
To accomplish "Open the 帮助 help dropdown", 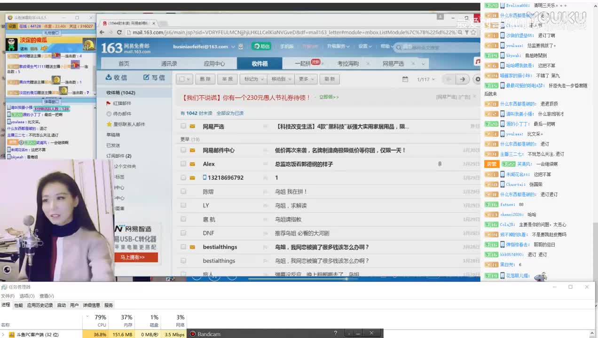I will point(387,46).
